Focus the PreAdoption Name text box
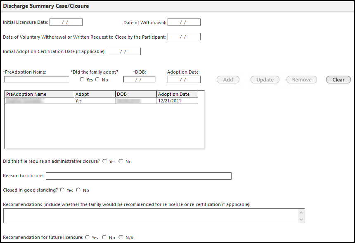355x243 pixels. tap(36, 80)
